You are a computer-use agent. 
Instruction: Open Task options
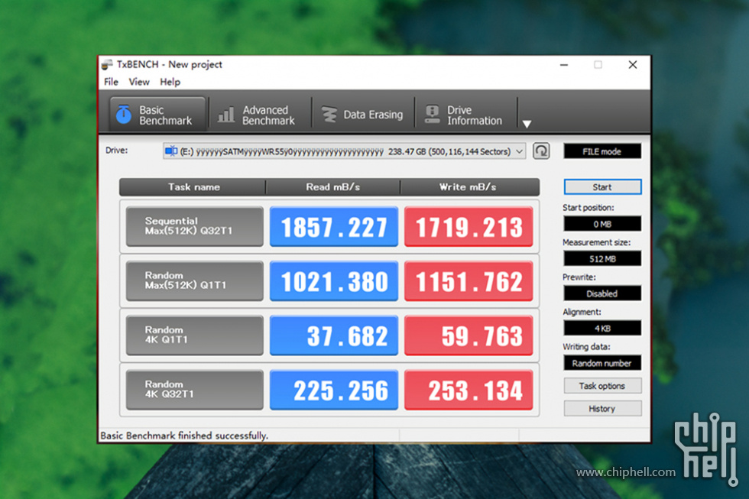point(602,385)
